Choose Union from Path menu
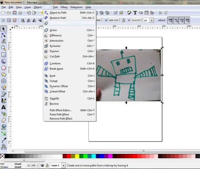The height and width of the screenshot is (169, 200). click(69, 30)
